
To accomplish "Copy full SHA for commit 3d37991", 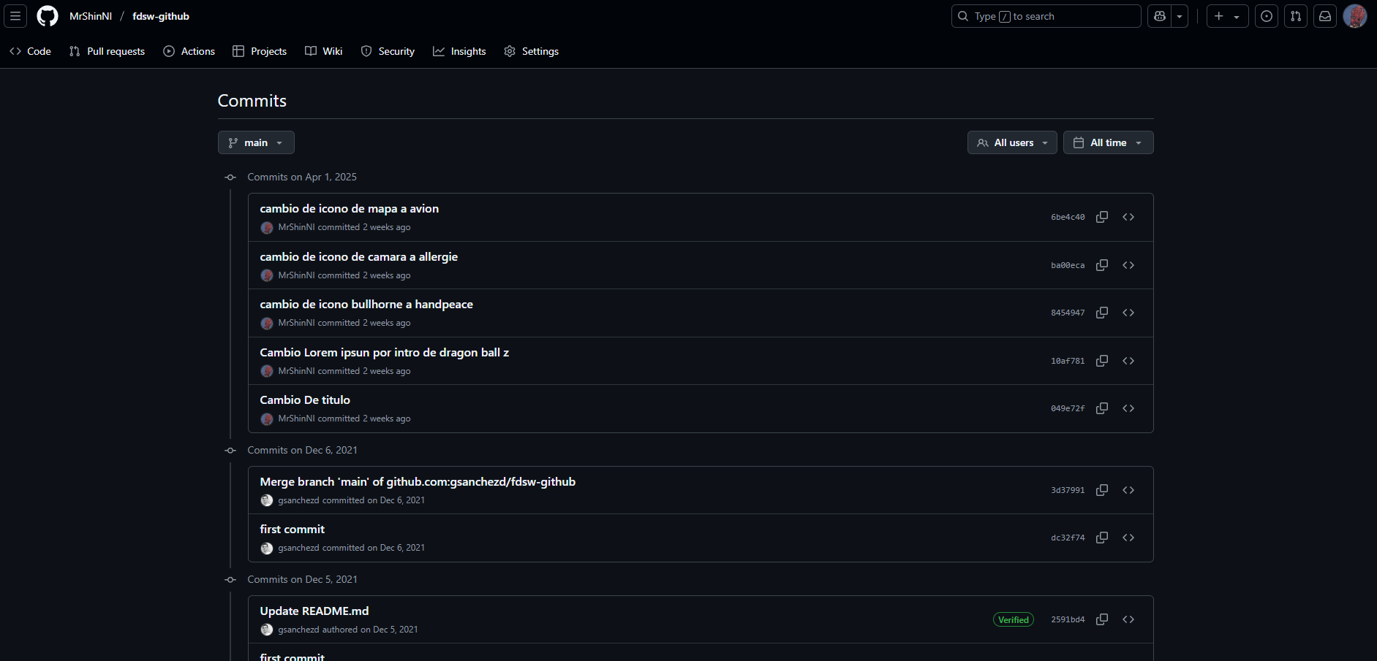I will (1102, 490).
